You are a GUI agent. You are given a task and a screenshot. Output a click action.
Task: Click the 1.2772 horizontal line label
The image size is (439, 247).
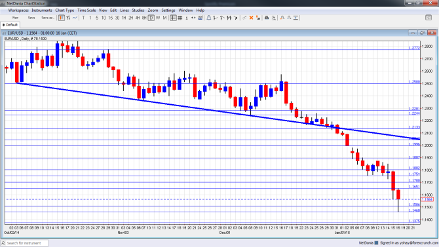tap(414, 48)
